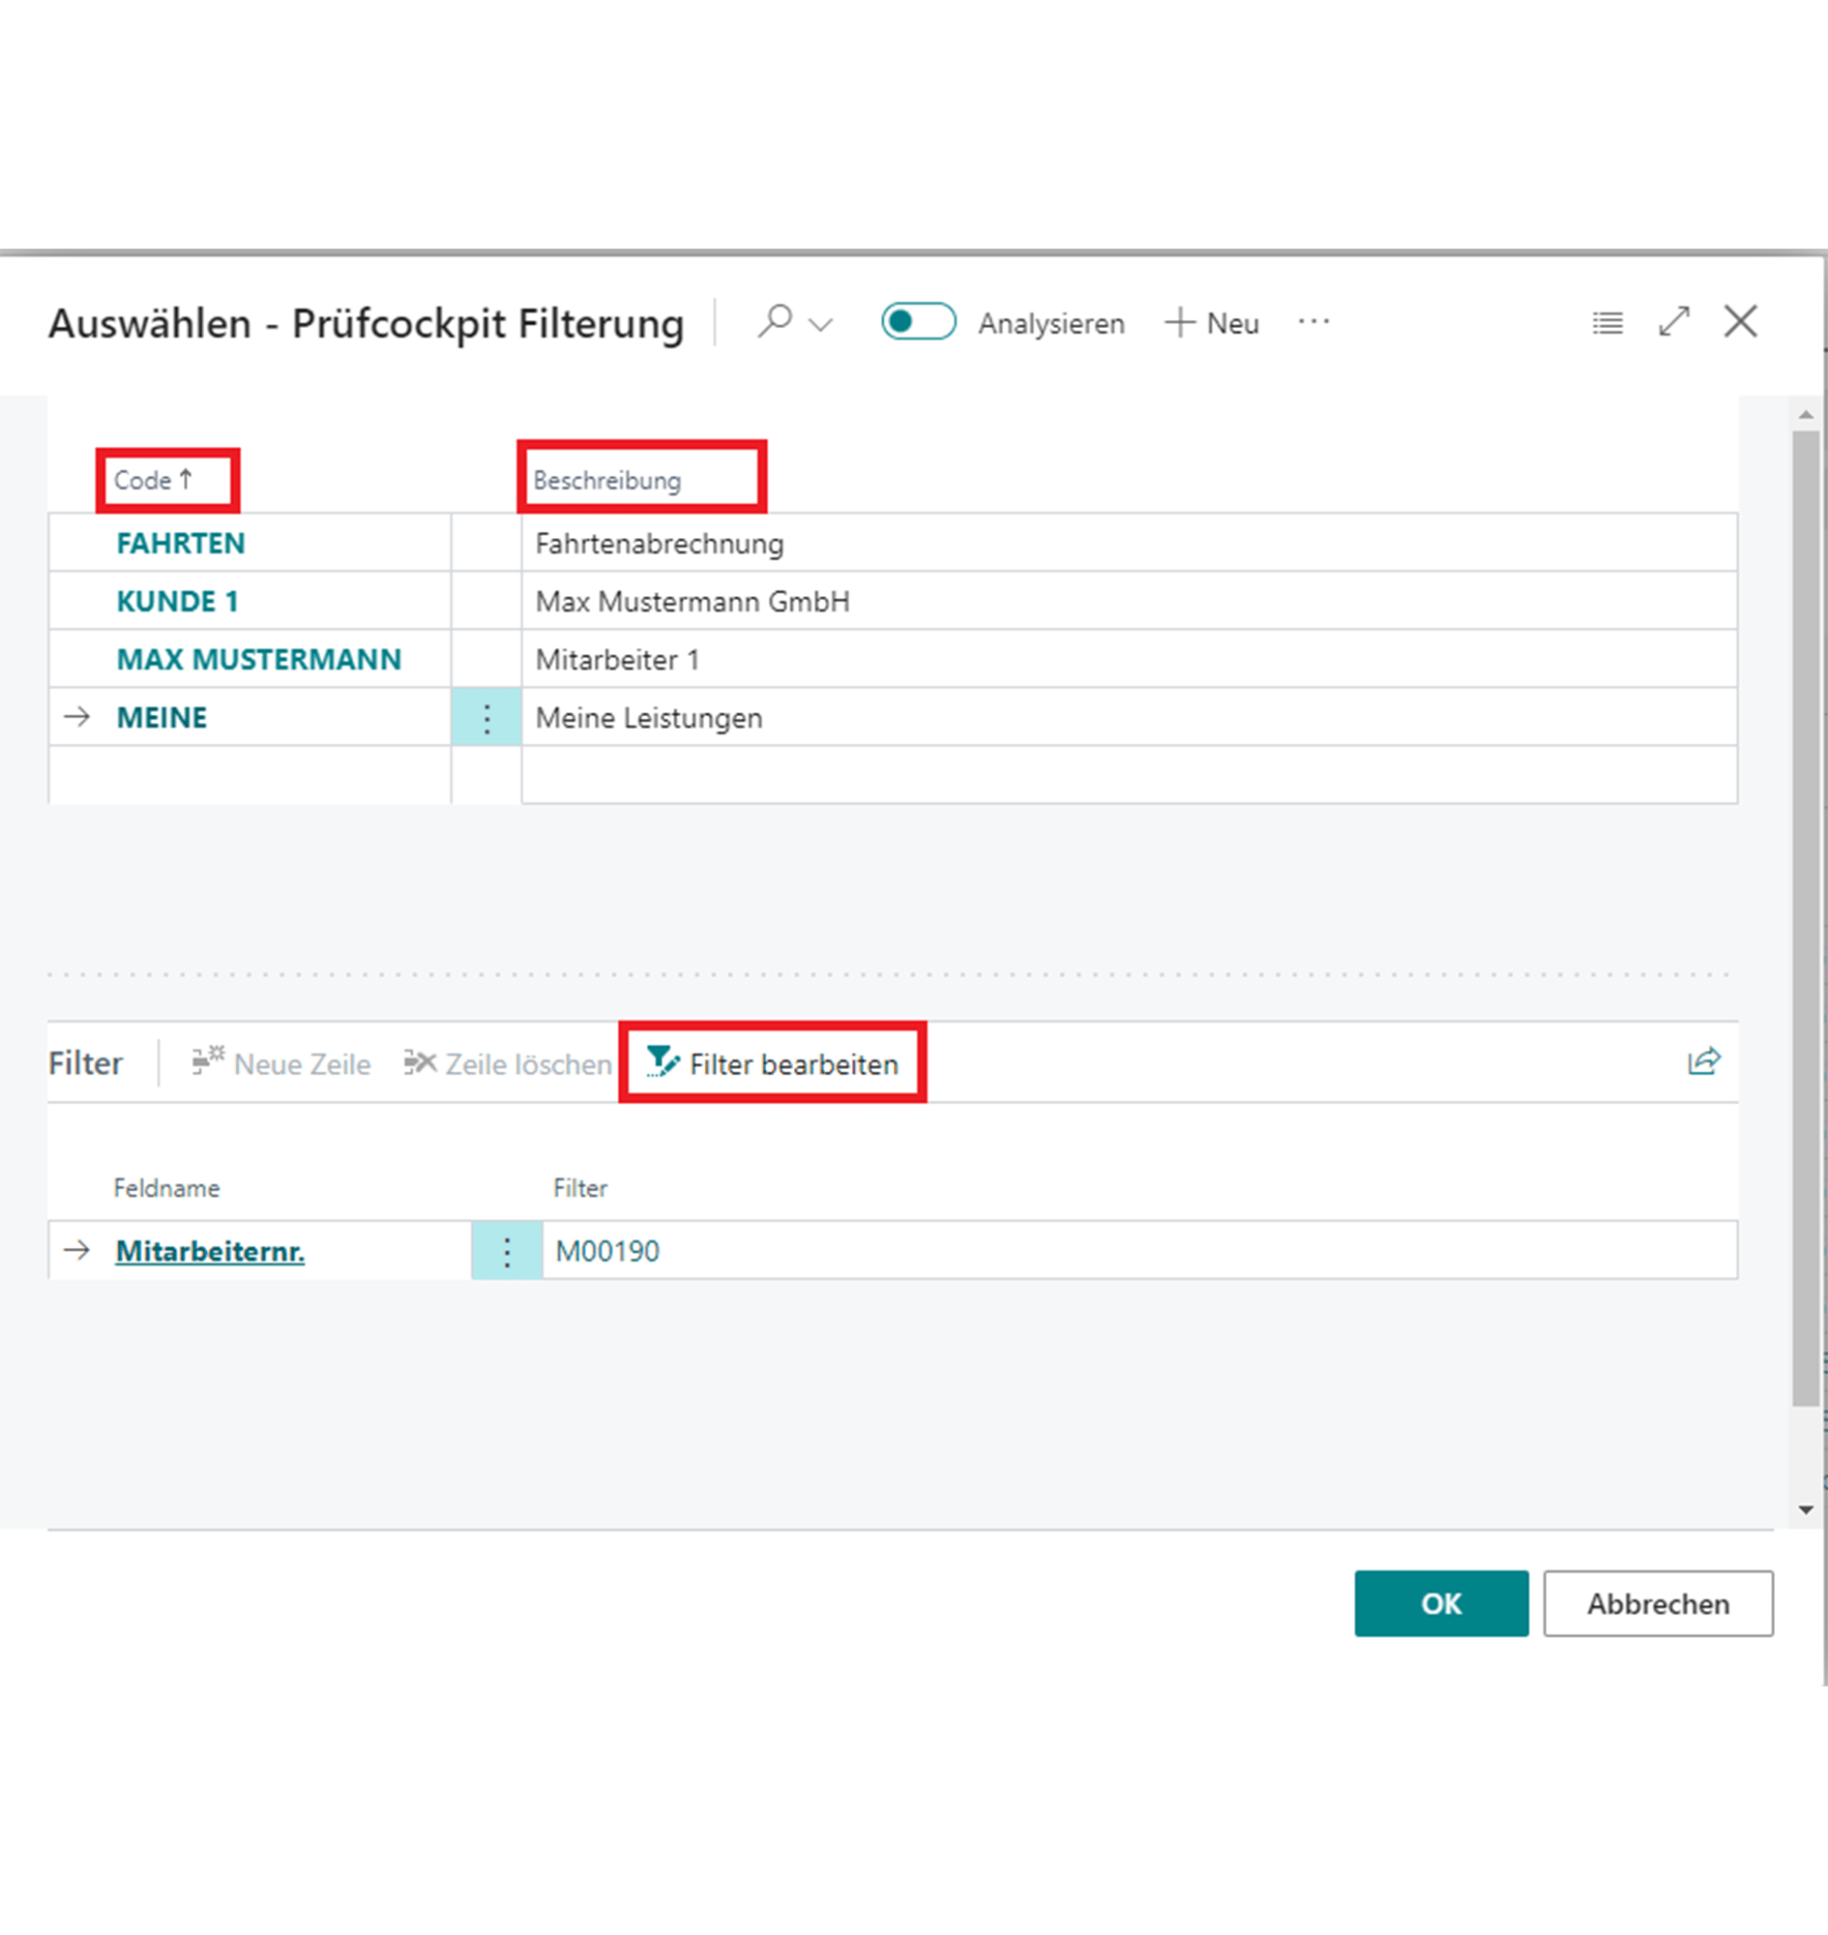Select the MAX MUSTERMANN code row
This screenshot has width=1828, height=1935.
(259, 659)
